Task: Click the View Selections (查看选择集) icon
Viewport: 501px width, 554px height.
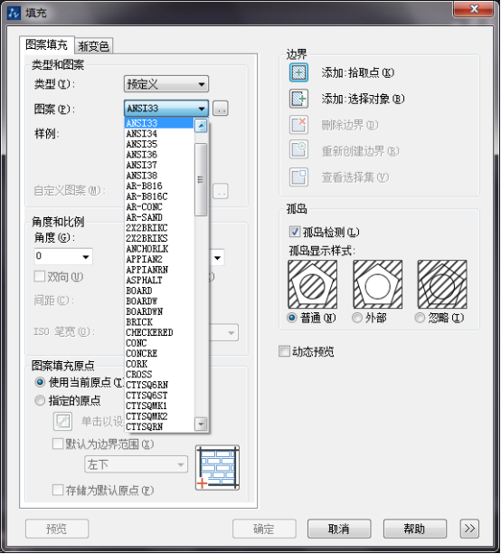Action: pyautogui.click(x=298, y=177)
